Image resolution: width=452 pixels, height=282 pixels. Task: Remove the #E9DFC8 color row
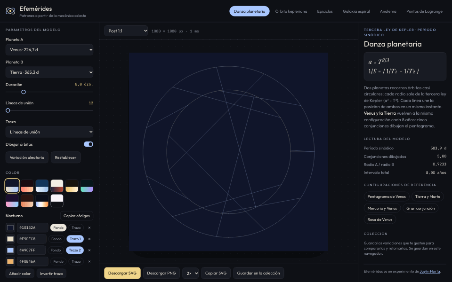click(x=89, y=239)
